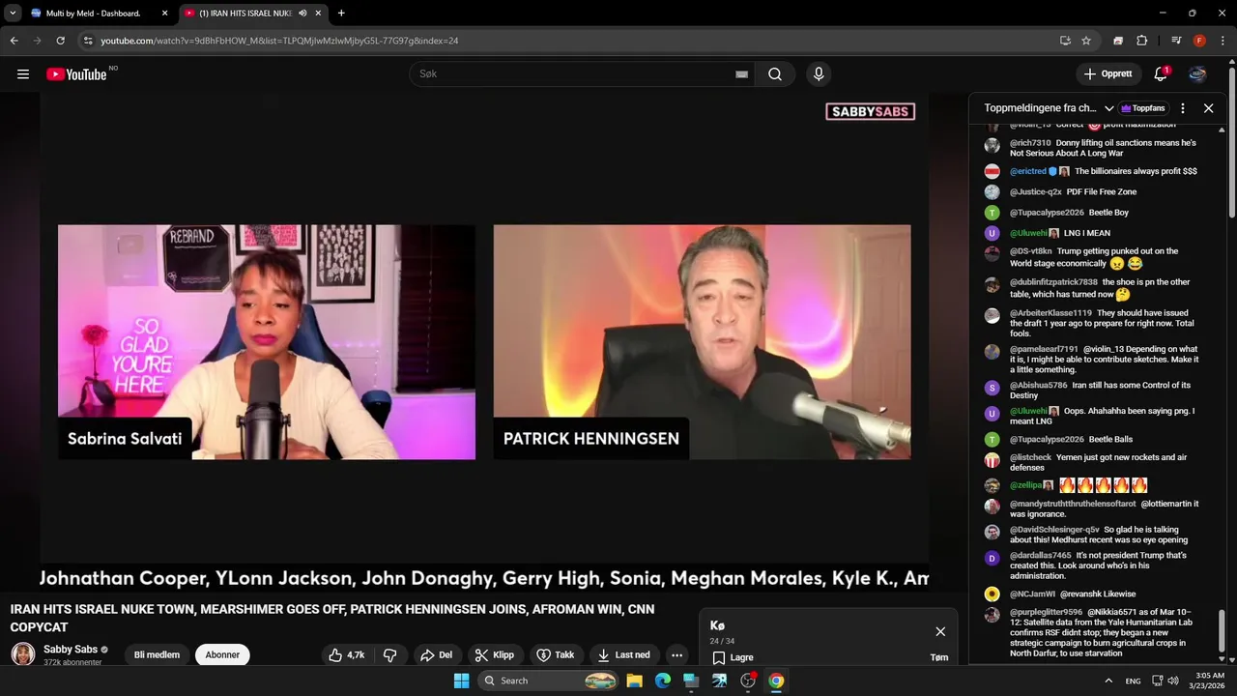
Task: Open live chat options three-dot menu
Action: pos(1182,108)
